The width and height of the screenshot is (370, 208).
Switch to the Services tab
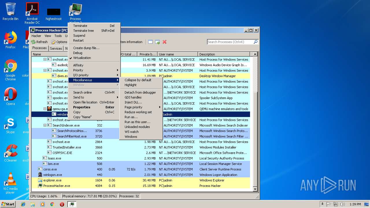56,49
